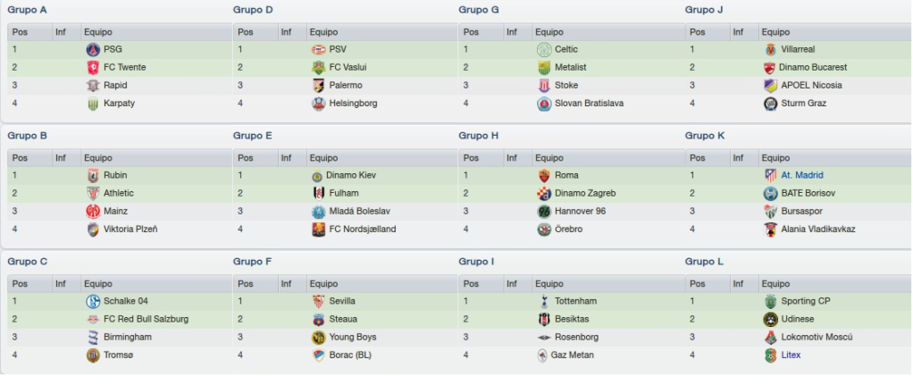Click the Schalke 04 club badge
913x385 pixels.
tap(93, 301)
